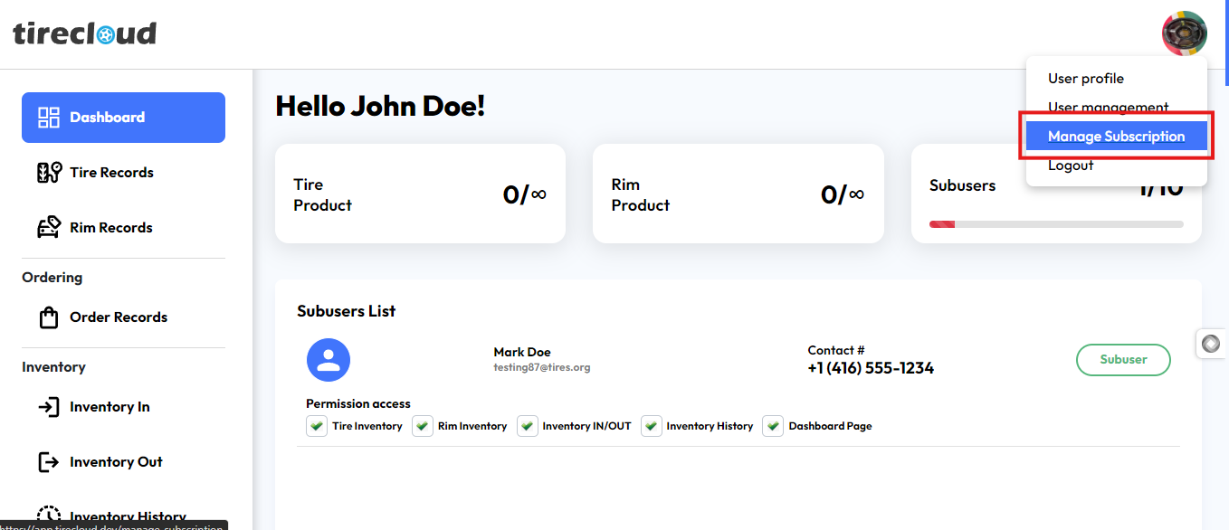
Task: Open the profile avatar dropdown menu
Action: [x=1184, y=33]
